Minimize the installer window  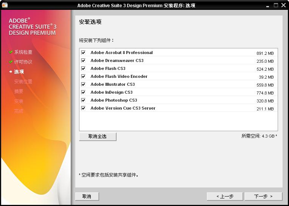coord(268,5)
